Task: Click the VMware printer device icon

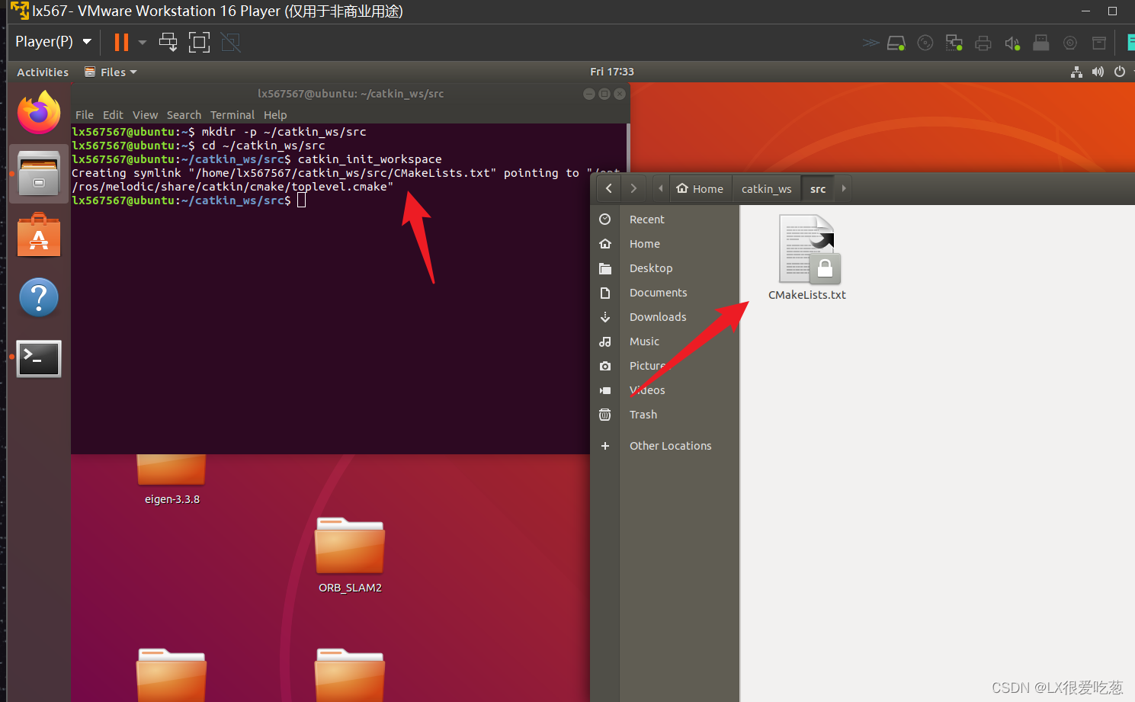Action: tap(983, 43)
